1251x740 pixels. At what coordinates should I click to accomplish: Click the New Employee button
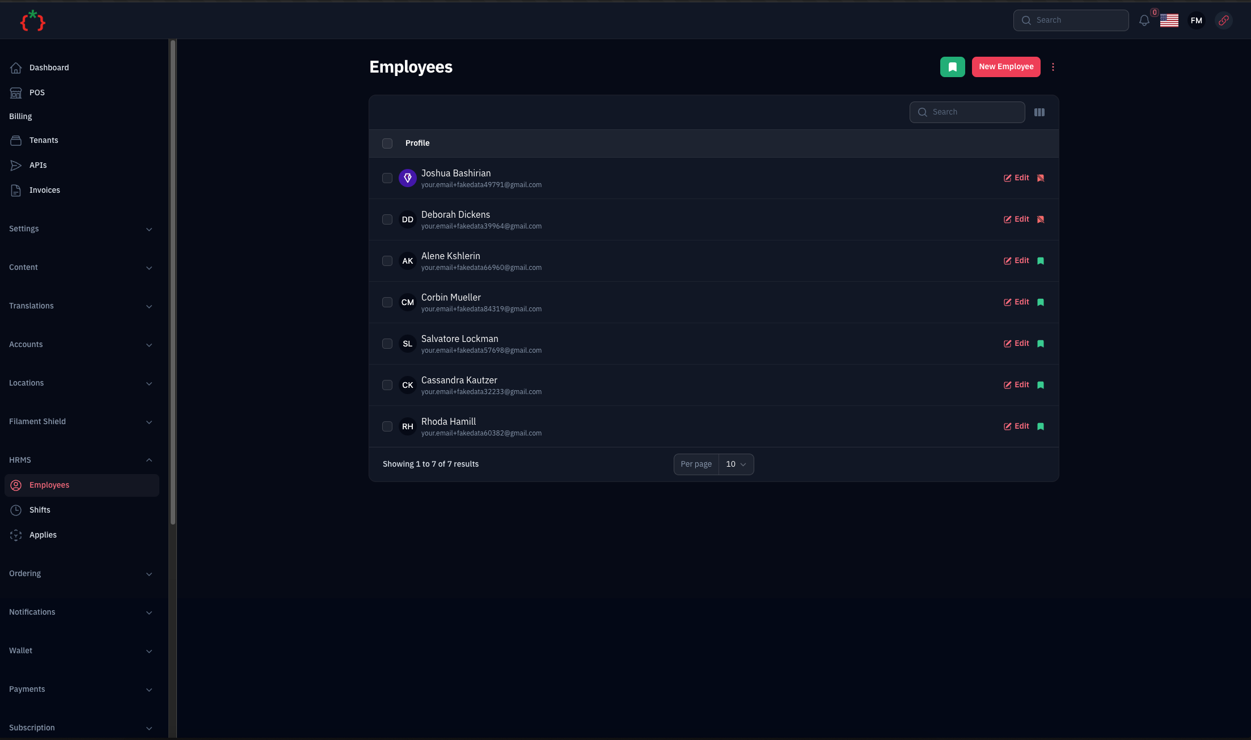1006,66
